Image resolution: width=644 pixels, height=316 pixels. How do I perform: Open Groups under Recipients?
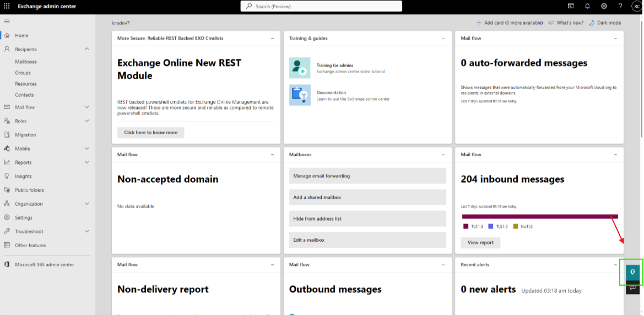[x=23, y=73]
